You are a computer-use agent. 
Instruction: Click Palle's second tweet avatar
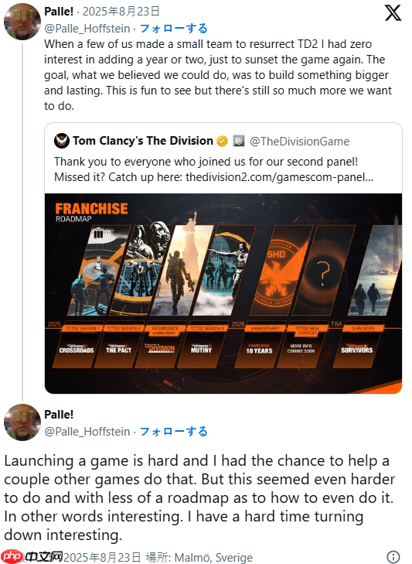[x=22, y=422]
